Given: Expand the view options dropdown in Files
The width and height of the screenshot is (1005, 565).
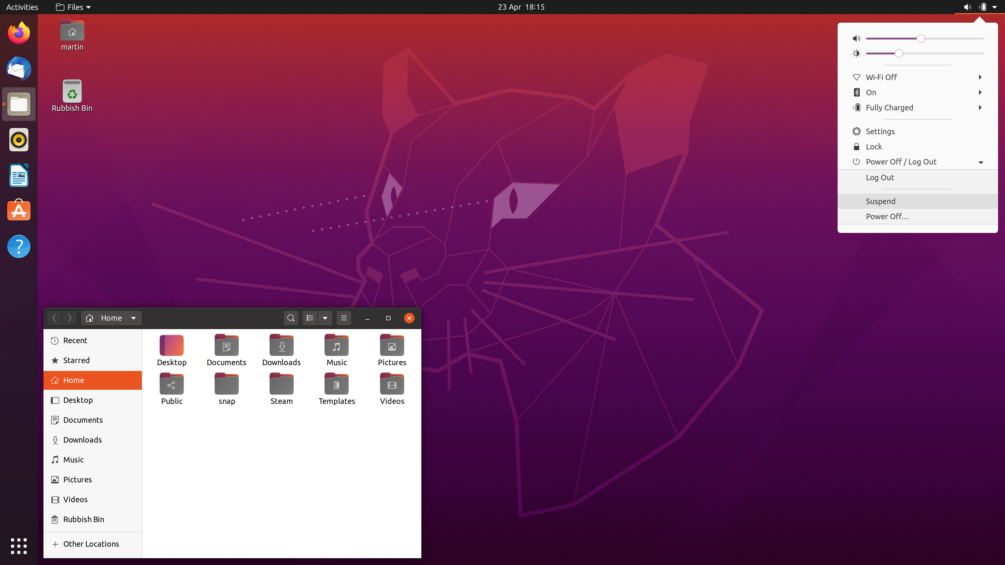Looking at the screenshot, I should (325, 318).
